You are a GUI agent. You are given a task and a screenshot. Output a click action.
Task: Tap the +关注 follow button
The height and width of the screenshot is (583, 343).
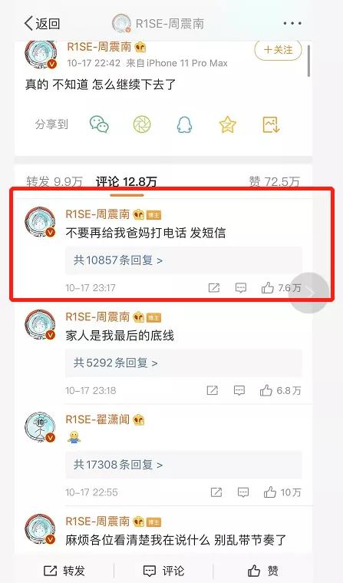point(278,50)
